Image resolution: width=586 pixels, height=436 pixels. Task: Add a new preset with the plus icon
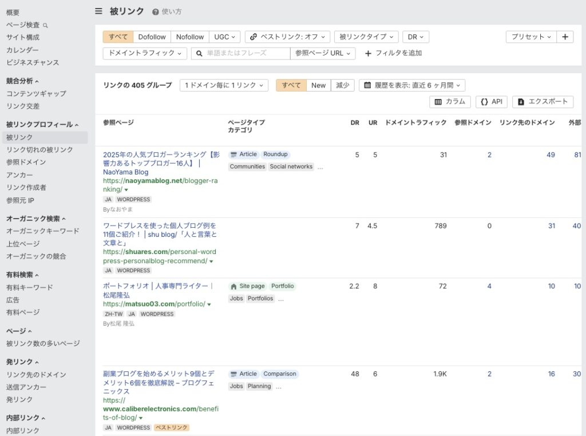pyautogui.click(x=565, y=36)
